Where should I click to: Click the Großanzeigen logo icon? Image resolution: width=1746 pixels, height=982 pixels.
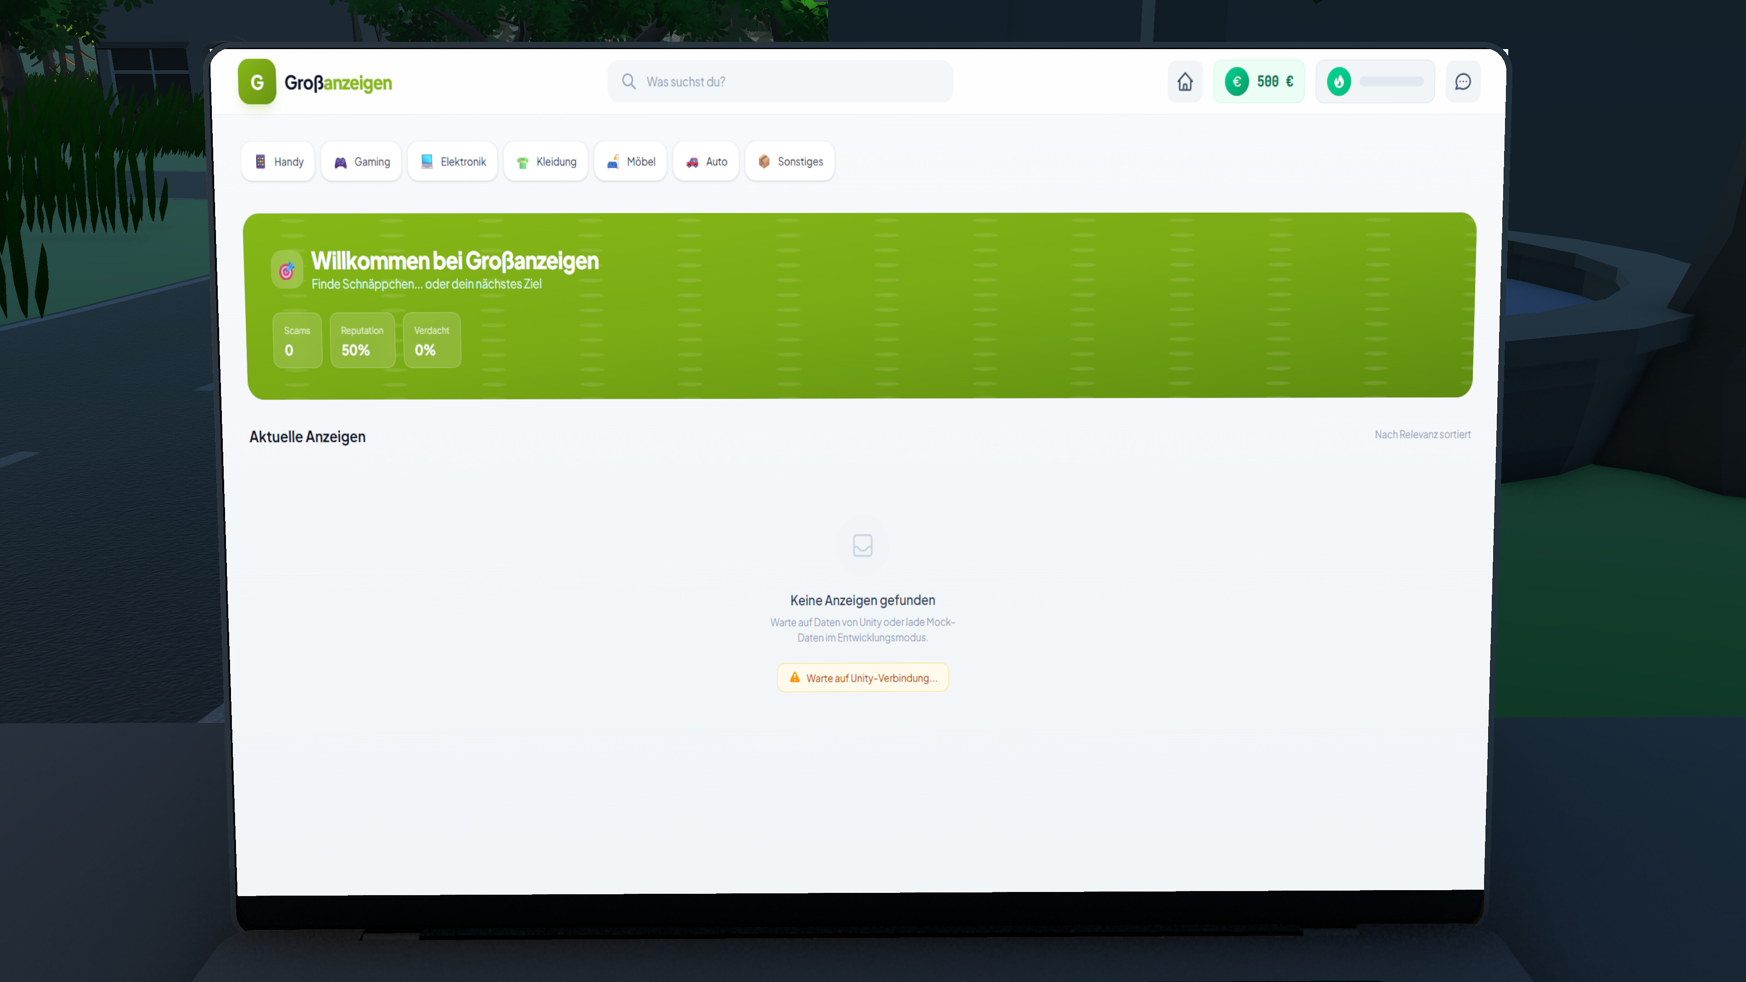pos(257,82)
